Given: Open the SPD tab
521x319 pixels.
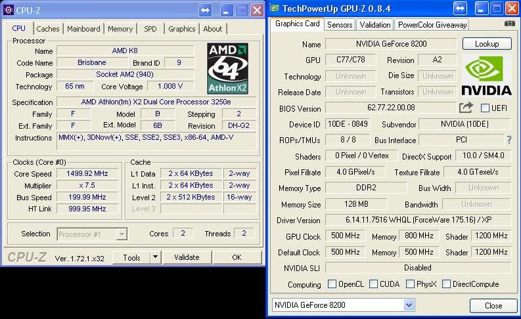Looking at the screenshot, I should [150, 29].
